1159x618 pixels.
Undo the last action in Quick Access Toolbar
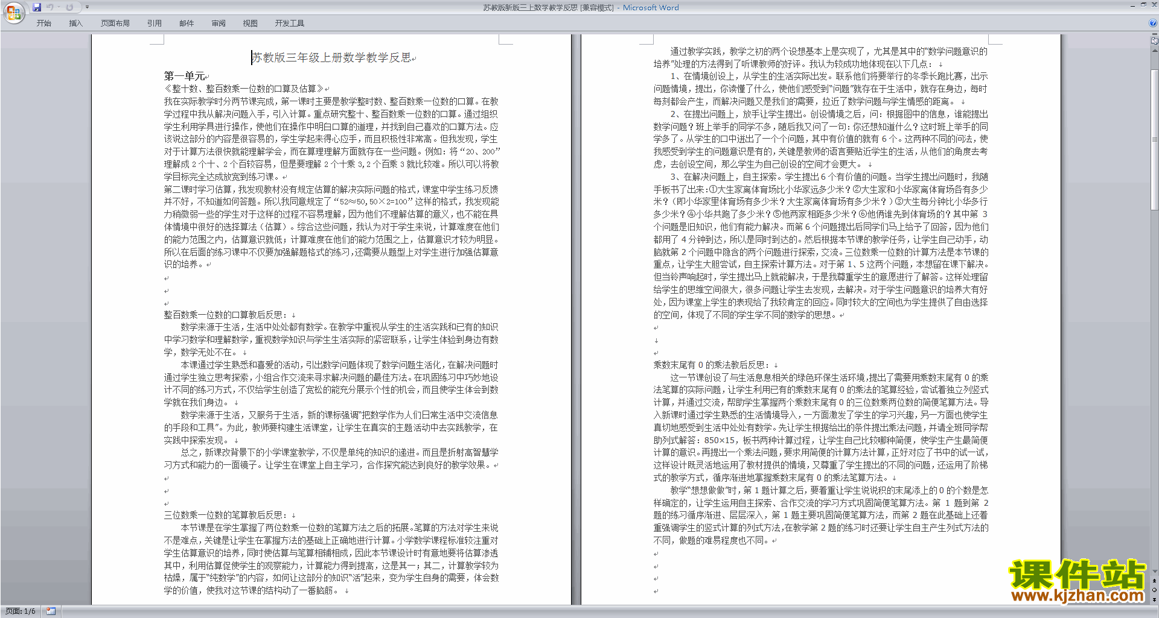pyautogui.click(x=50, y=7)
